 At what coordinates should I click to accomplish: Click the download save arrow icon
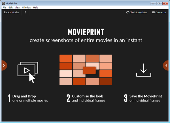point(144,70)
